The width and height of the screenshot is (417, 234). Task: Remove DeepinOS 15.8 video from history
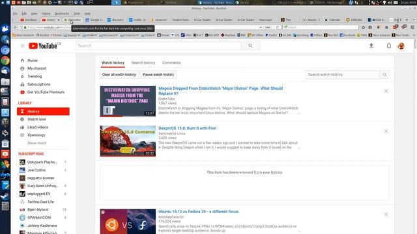point(386,131)
